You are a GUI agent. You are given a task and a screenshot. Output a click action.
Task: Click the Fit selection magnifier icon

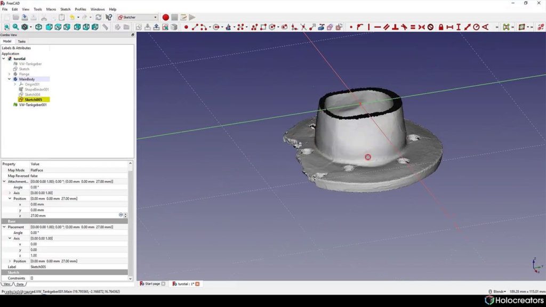tap(15, 27)
